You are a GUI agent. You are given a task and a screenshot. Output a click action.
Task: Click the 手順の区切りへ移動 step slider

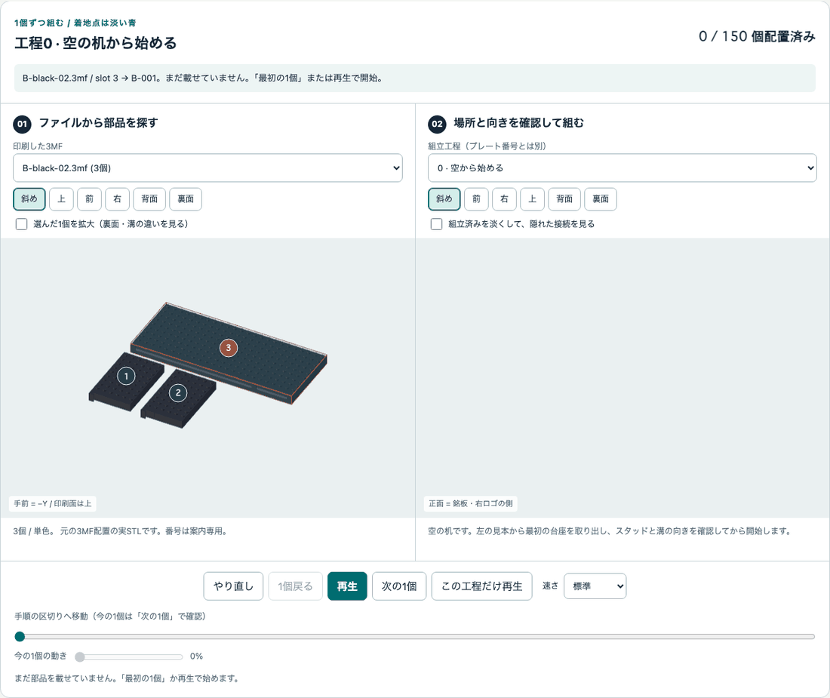pyautogui.click(x=414, y=636)
